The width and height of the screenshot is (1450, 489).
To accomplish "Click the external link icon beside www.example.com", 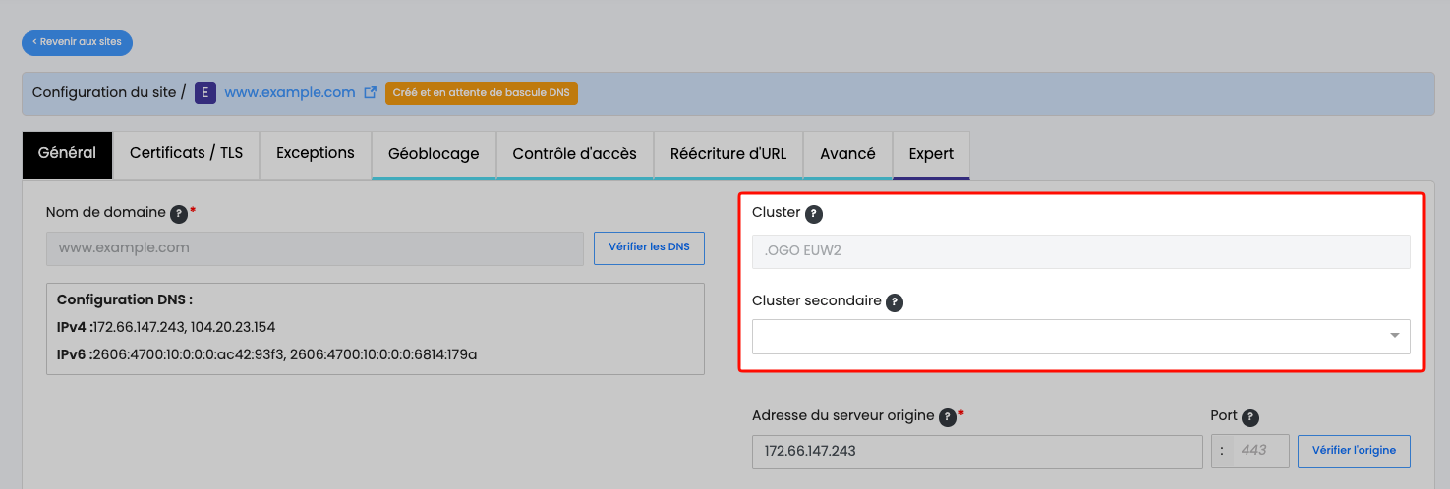I will pyautogui.click(x=371, y=92).
